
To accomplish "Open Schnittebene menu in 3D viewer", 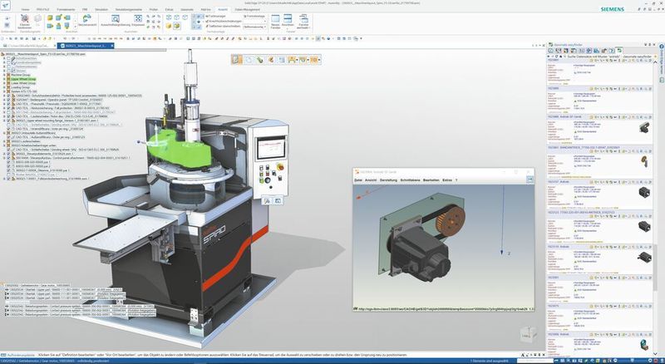I will pyautogui.click(x=411, y=180).
